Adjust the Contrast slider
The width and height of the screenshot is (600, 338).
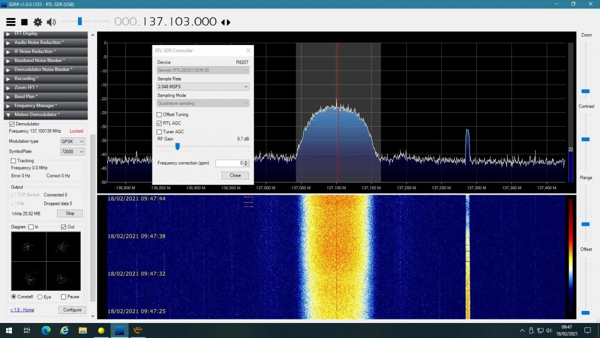click(586, 139)
